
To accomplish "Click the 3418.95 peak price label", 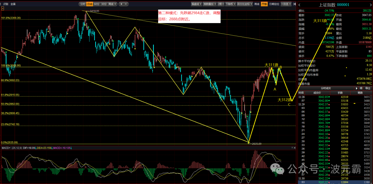I will tap(95, 11).
